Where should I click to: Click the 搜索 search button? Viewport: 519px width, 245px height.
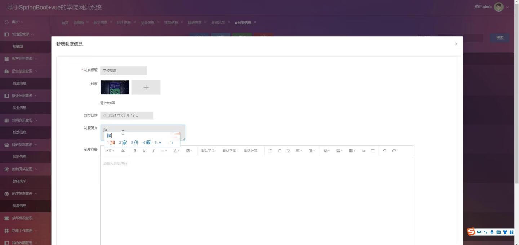point(500,37)
